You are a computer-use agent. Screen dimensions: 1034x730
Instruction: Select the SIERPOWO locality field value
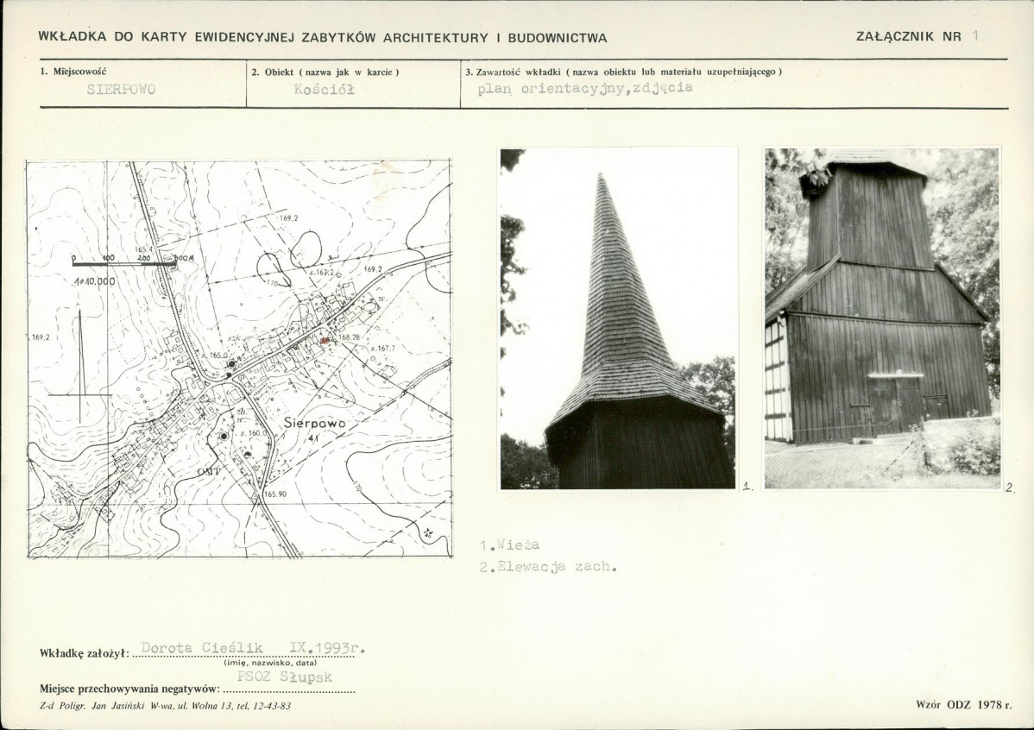[x=122, y=90]
